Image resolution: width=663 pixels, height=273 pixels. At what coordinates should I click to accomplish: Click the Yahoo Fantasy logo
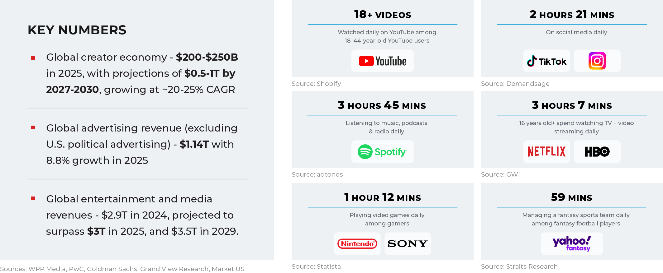coord(572,244)
